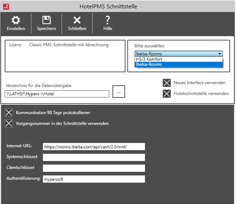Toggle the Hotelschnittstelle verwenden checkbox
236x204 pixels.
(x=167, y=94)
